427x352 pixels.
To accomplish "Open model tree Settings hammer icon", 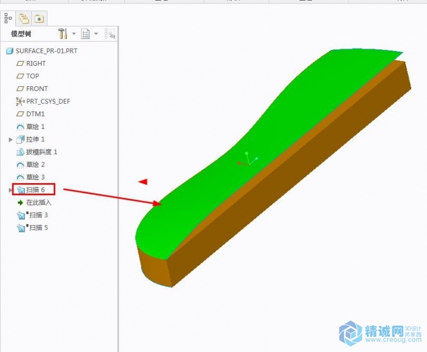I will tap(63, 33).
